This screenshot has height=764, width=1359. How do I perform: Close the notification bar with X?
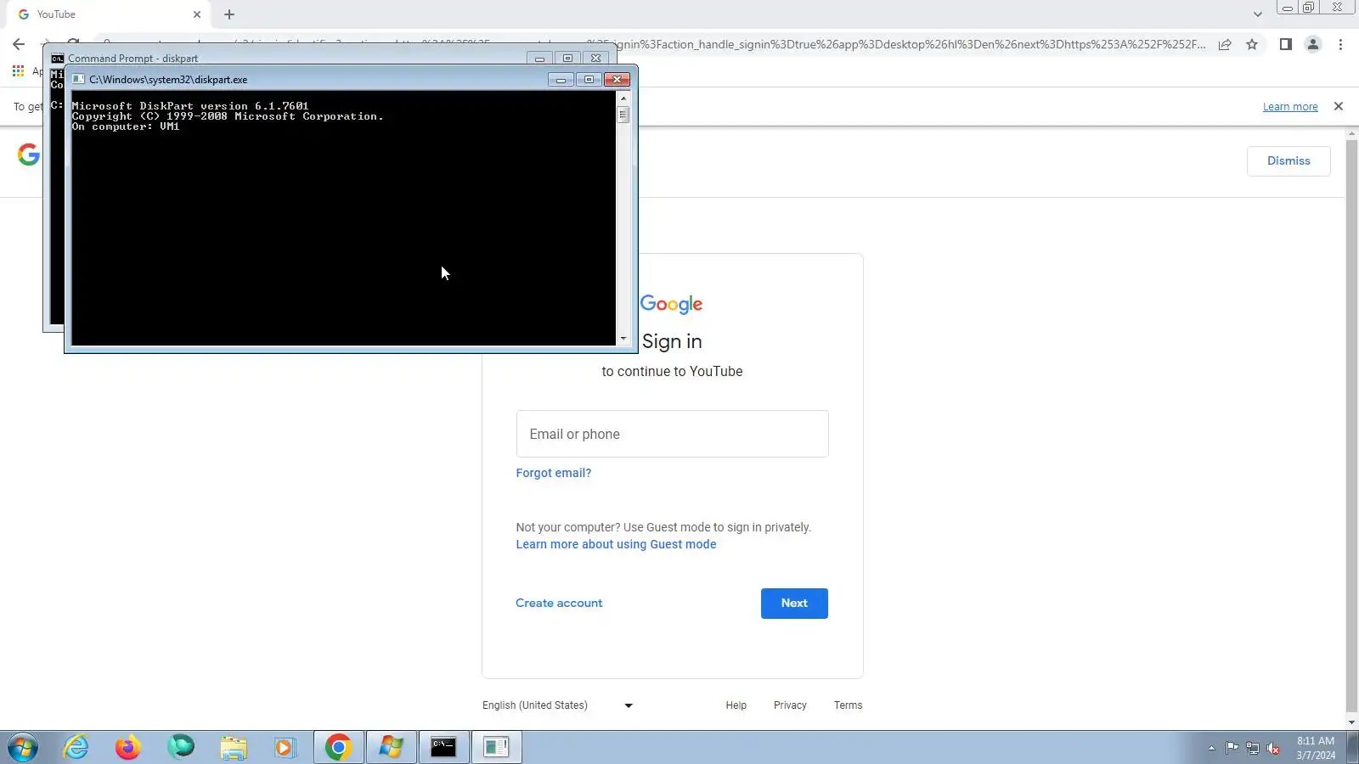[x=1339, y=106]
